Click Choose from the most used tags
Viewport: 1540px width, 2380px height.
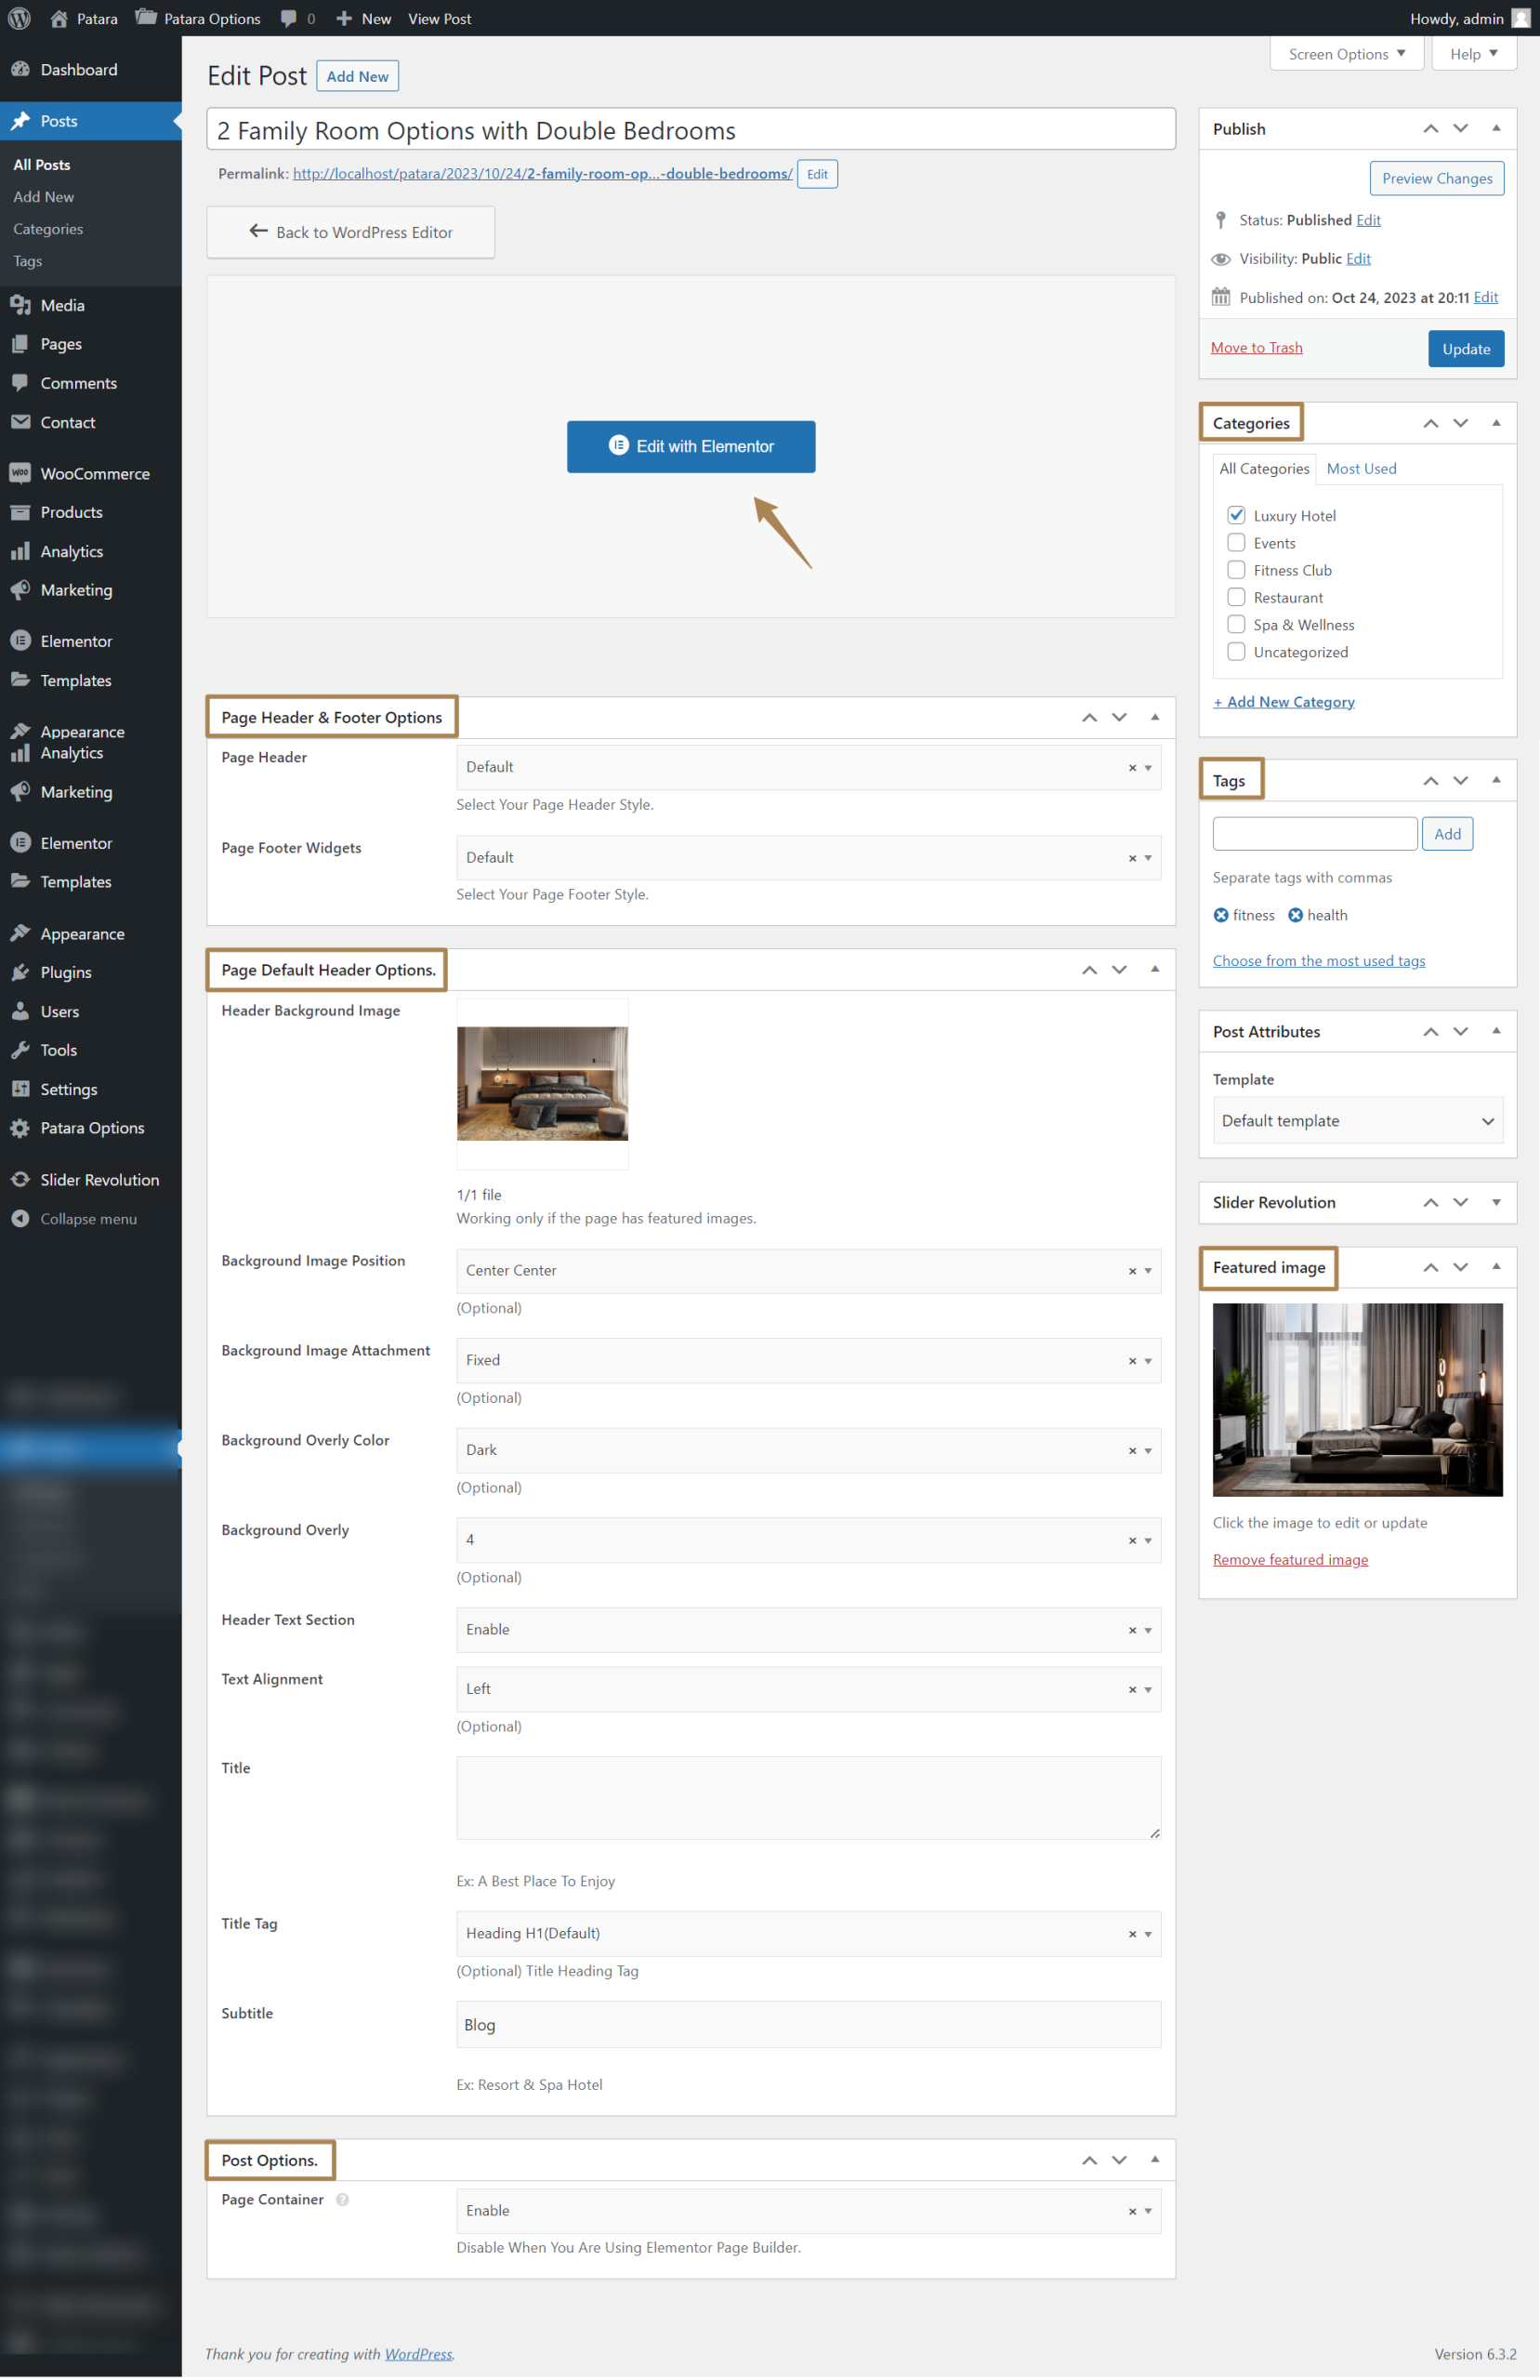tap(1319, 961)
